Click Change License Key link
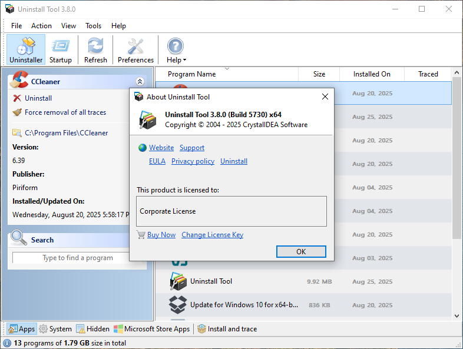 pos(212,235)
